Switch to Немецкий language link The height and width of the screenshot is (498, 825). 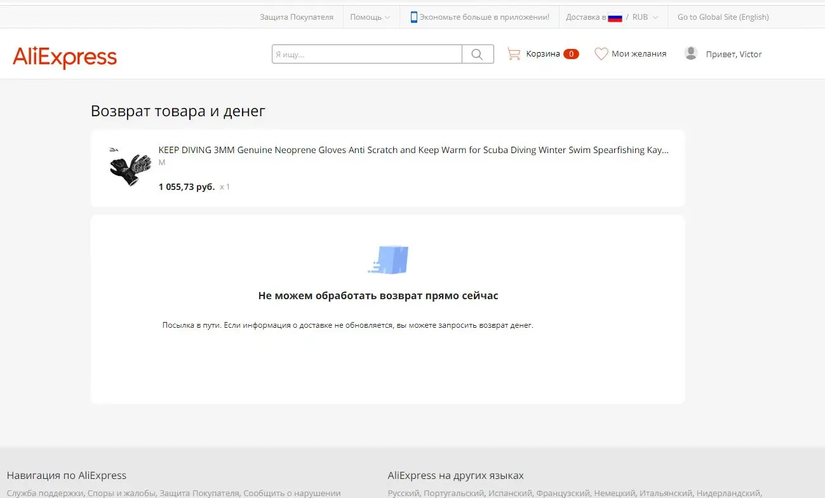615,493
